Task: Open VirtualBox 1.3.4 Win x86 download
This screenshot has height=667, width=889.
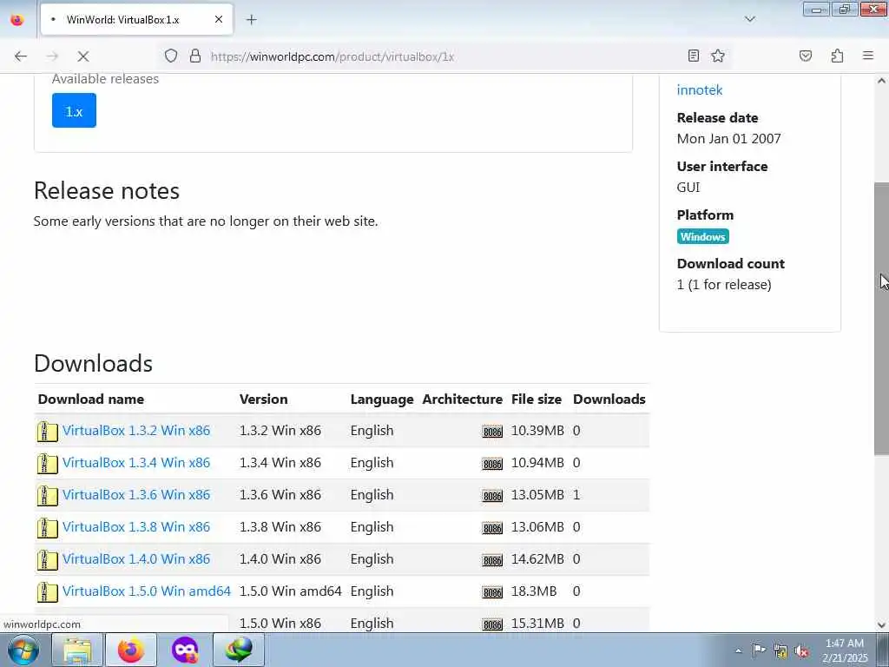Action: click(136, 463)
